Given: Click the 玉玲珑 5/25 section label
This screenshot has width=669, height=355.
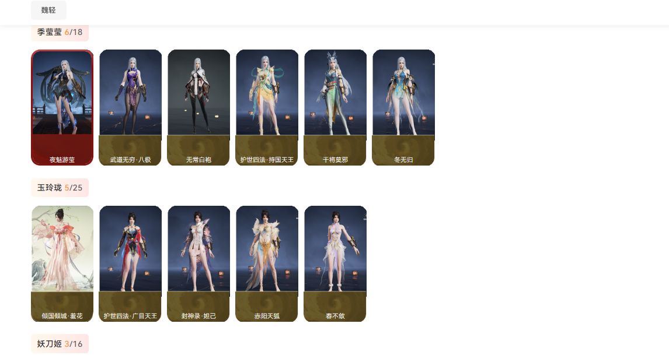Looking at the screenshot, I should tap(60, 188).
